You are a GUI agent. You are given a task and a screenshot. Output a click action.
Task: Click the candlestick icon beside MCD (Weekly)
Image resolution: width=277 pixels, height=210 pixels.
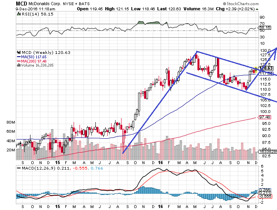(19, 52)
